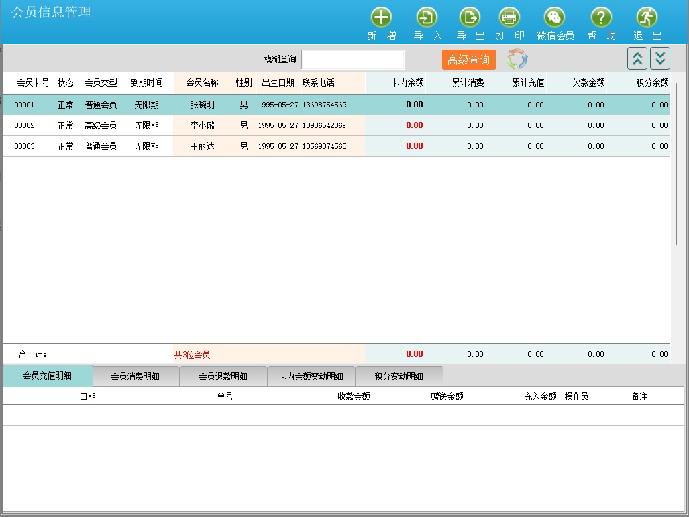Screen dimensions: 689x517
Task: Select member row 李小璐
Action: pyautogui.click(x=202, y=125)
